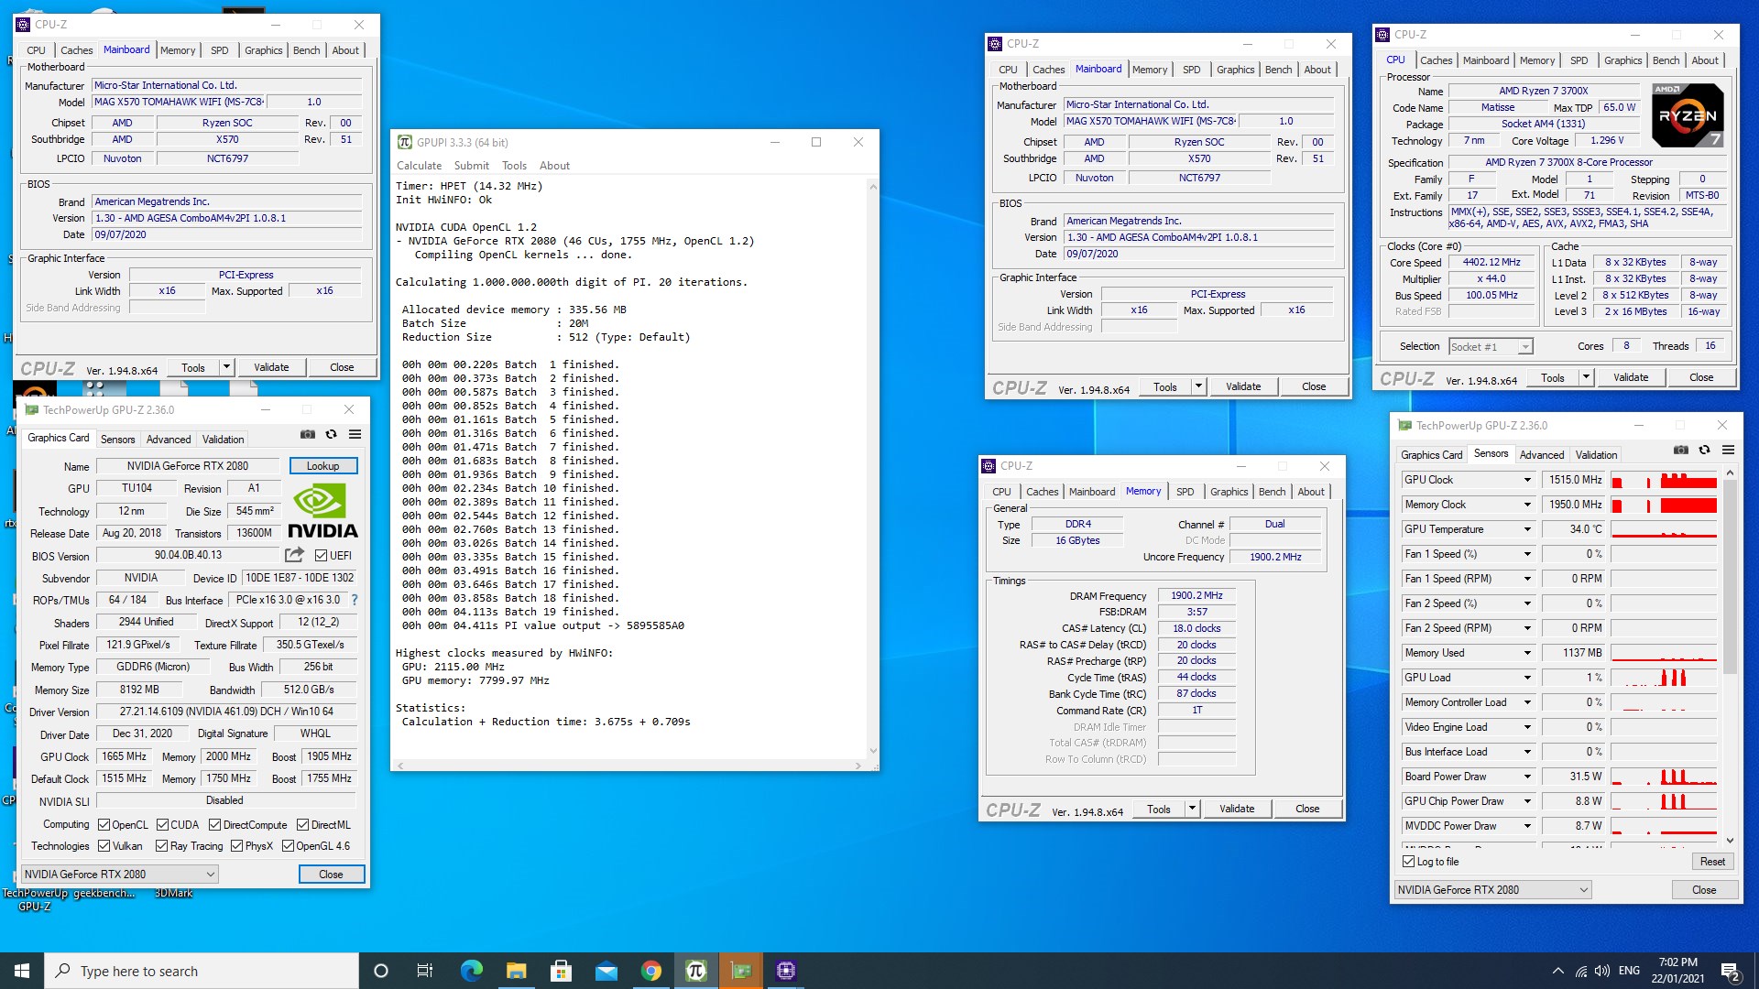
Task: Click the Ryzen logo in CPU-Z CPU window
Action: pos(1688,115)
